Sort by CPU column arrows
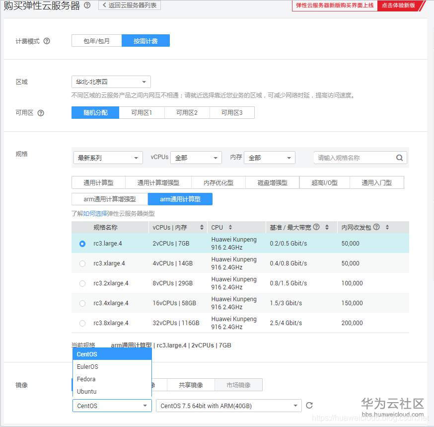Viewport: 434px width, 427px height. 230,227
